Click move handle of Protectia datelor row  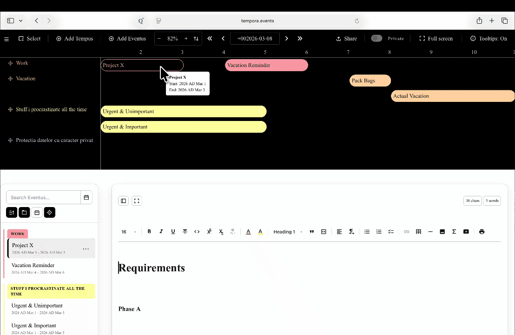pos(10,141)
